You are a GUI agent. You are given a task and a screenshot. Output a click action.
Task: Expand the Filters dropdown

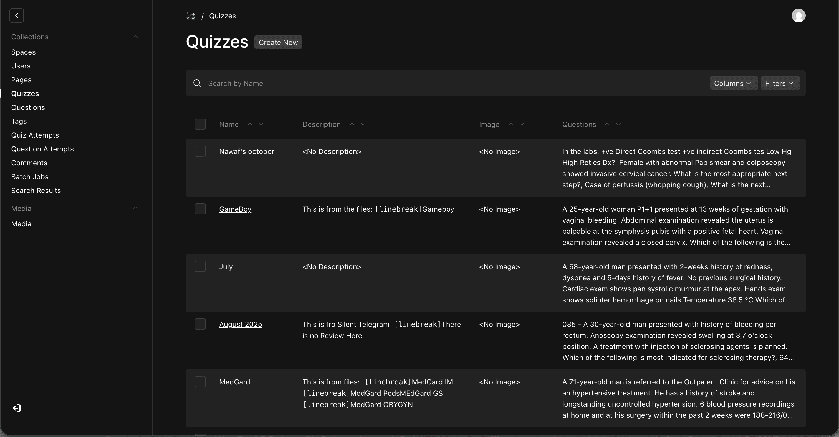point(780,83)
